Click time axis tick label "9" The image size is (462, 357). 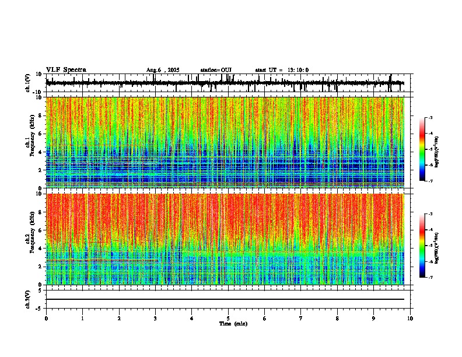(x=373, y=318)
